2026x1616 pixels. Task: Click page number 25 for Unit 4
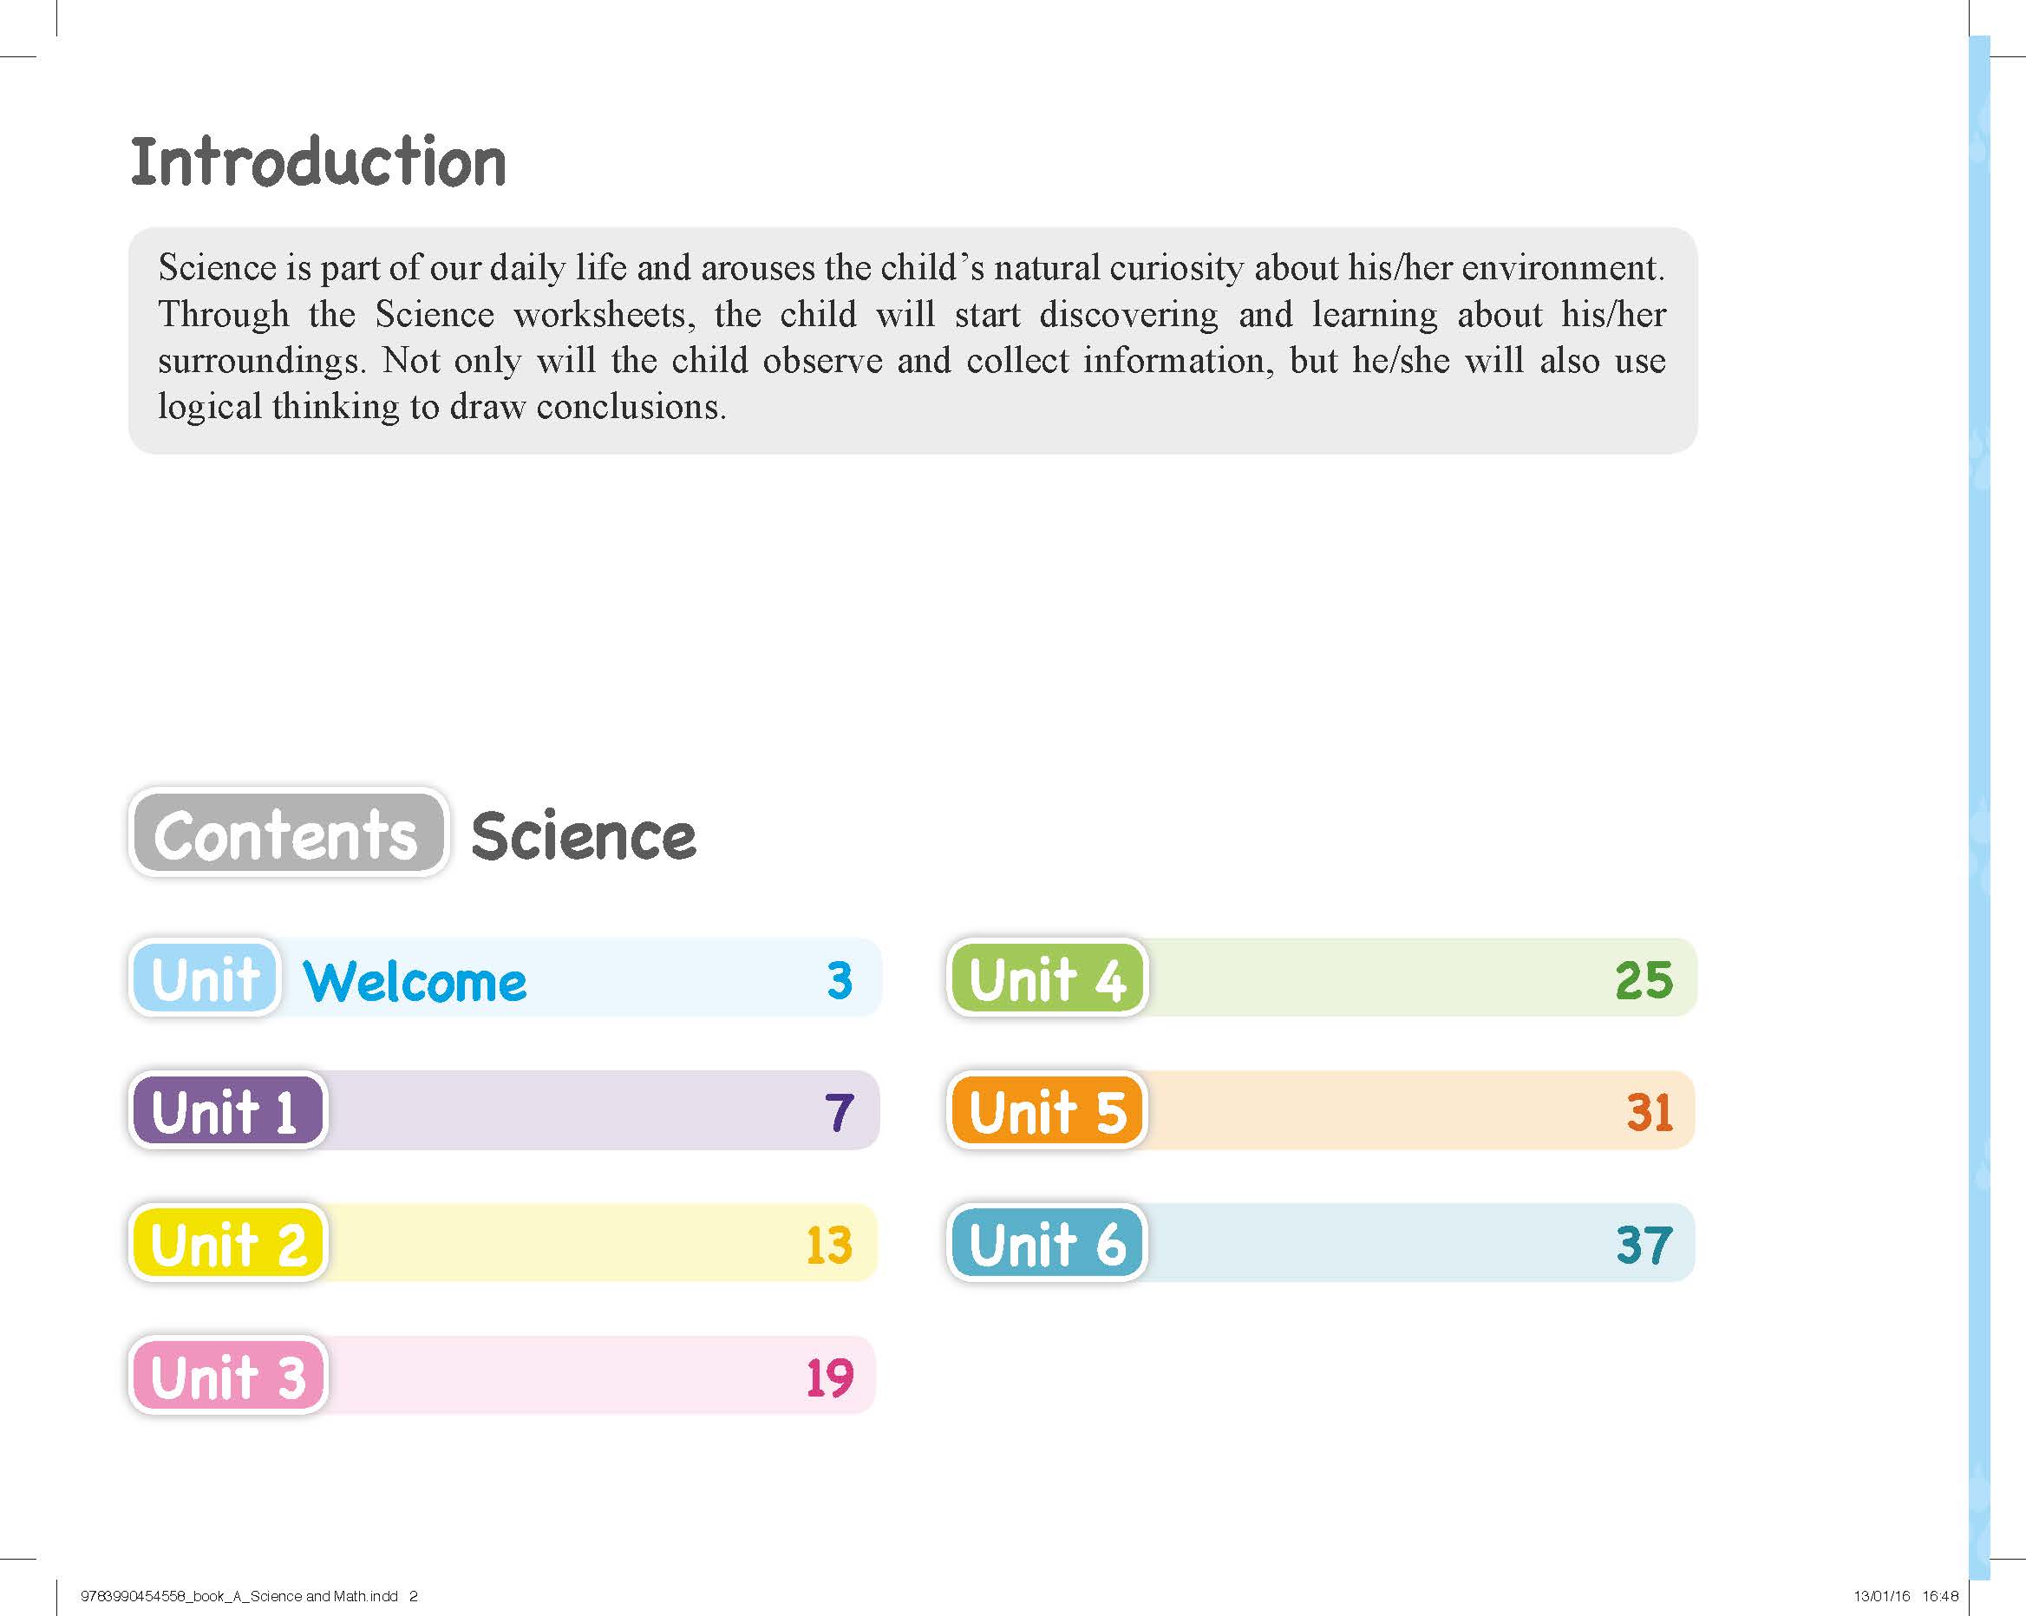point(1644,979)
